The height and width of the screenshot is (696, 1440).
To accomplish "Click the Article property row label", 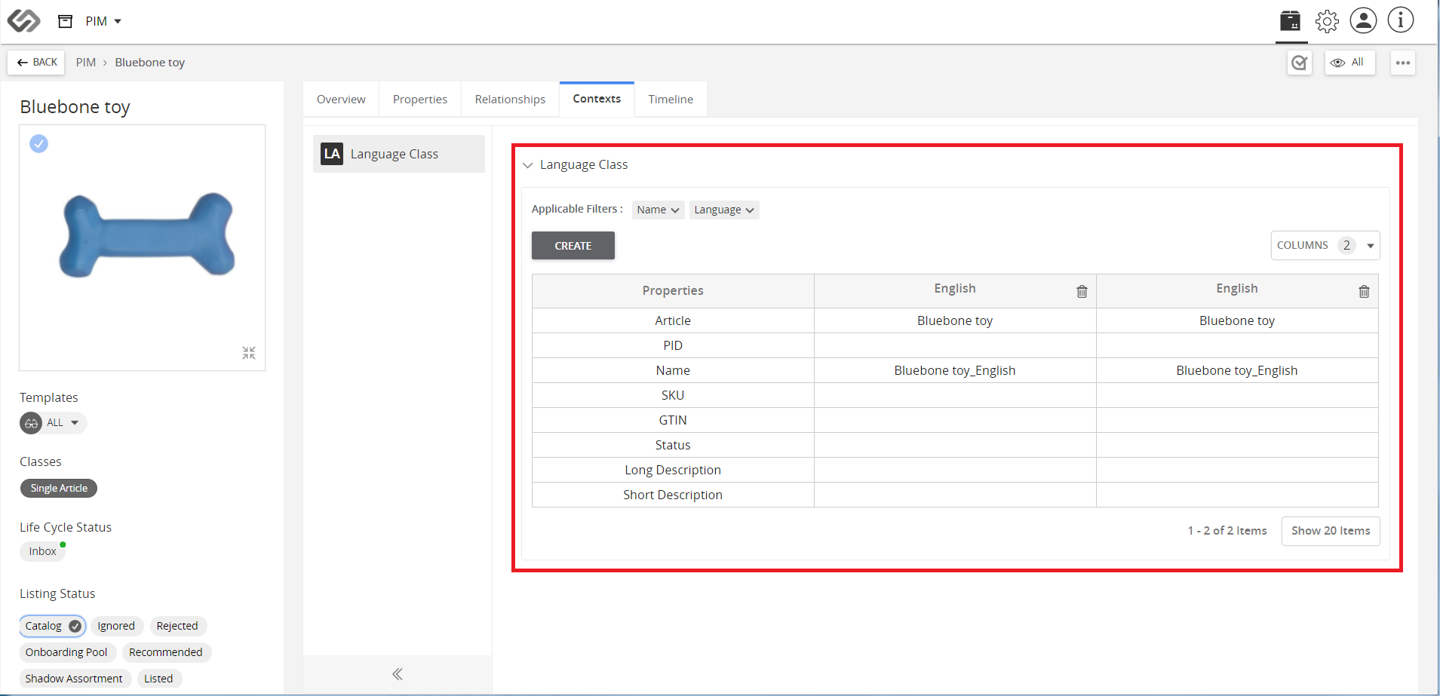I will coord(673,320).
